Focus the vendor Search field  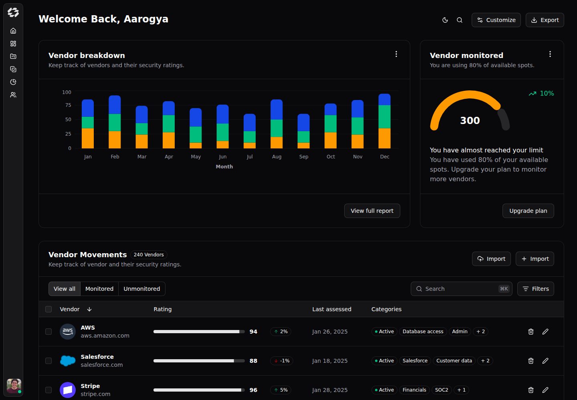(462, 289)
